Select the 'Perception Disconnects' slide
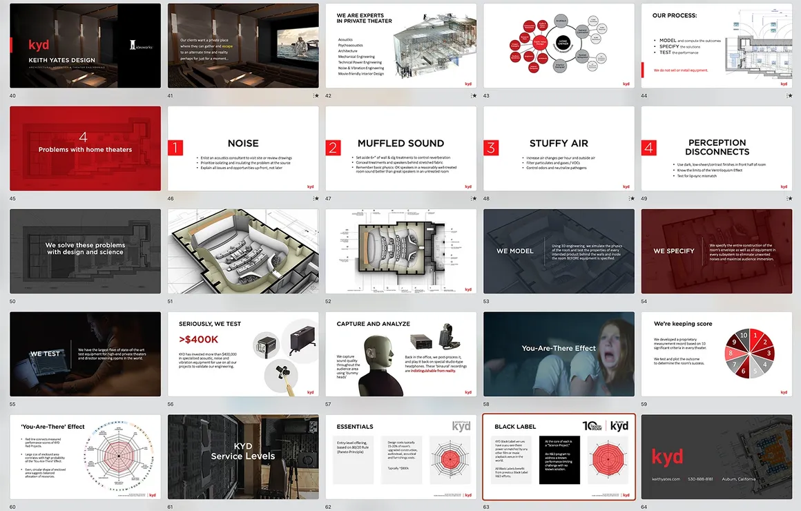Screen dimensions: 801x511 tap(717, 148)
